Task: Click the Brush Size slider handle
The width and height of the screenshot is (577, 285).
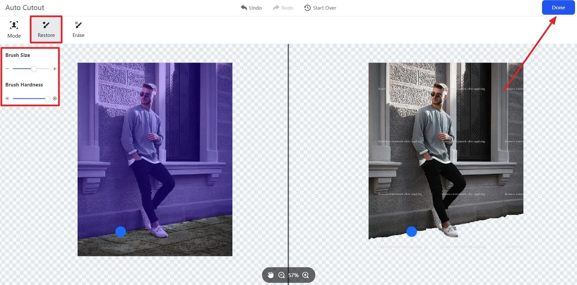Action: click(34, 69)
